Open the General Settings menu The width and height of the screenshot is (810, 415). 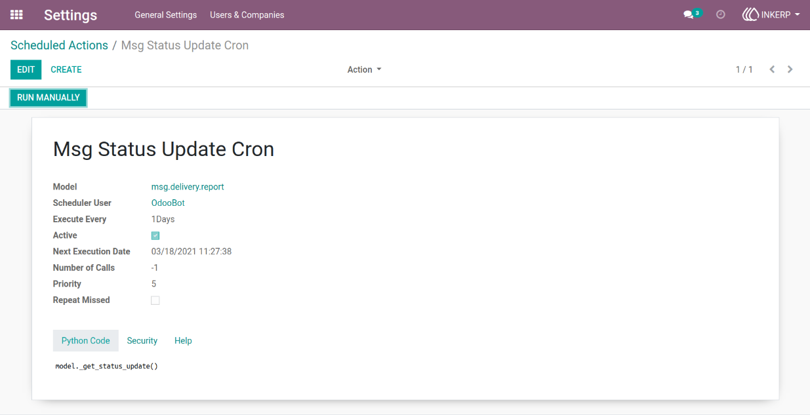pyautogui.click(x=165, y=14)
